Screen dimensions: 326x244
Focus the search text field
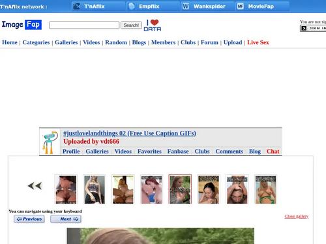point(84,25)
